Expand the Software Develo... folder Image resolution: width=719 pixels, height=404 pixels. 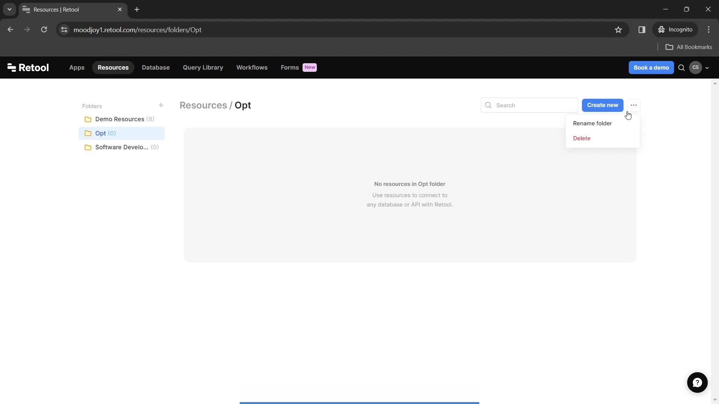[x=122, y=147]
